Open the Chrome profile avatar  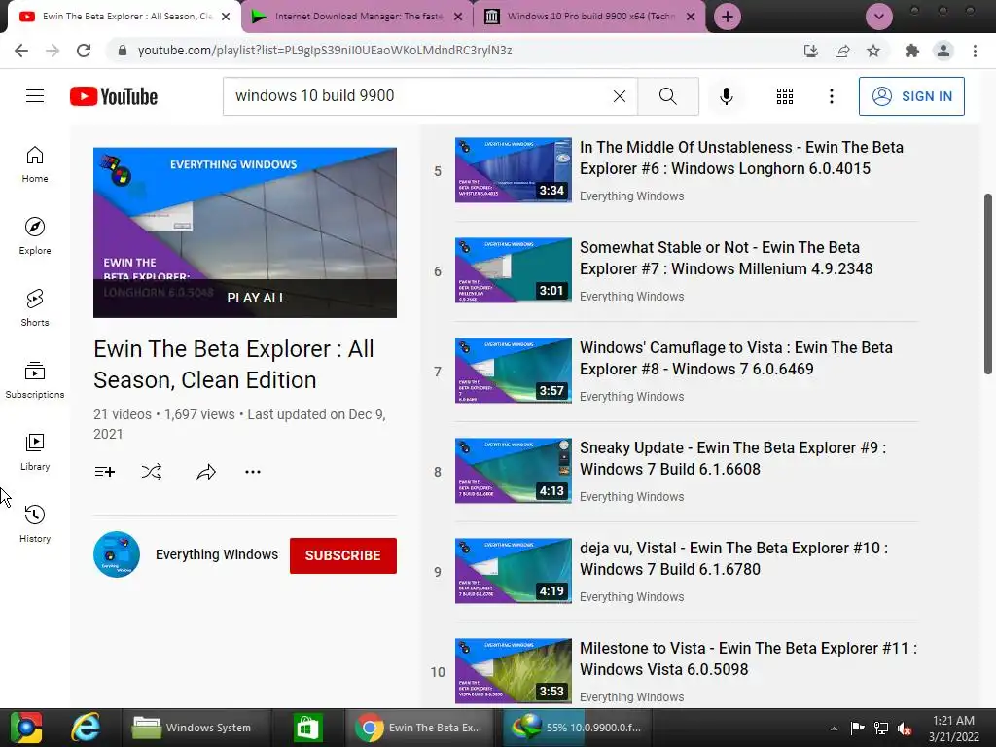(943, 51)
